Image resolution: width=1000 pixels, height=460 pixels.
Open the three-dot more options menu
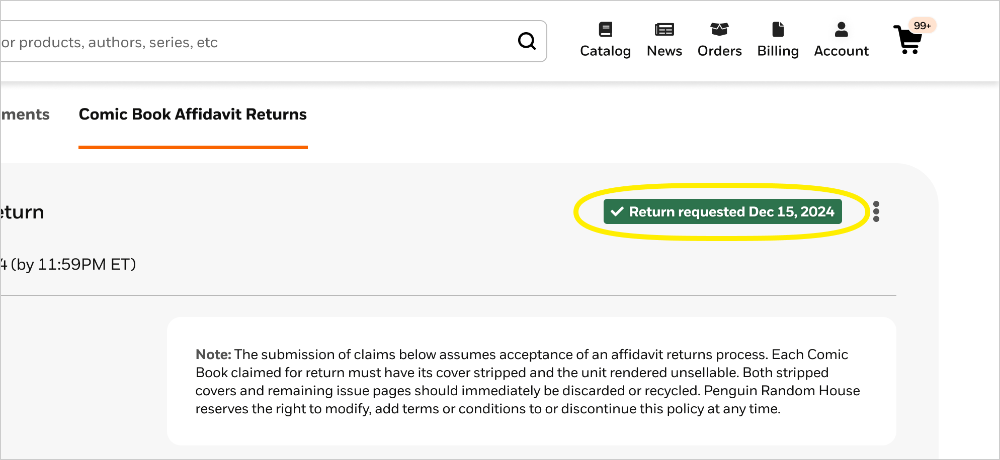click(x=876, y=211)
